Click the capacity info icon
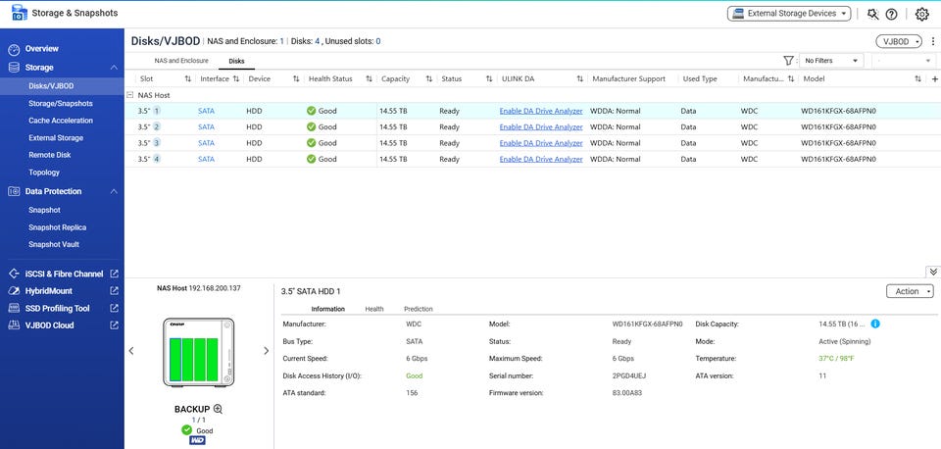The image size is (941, 449). [875, 324]
